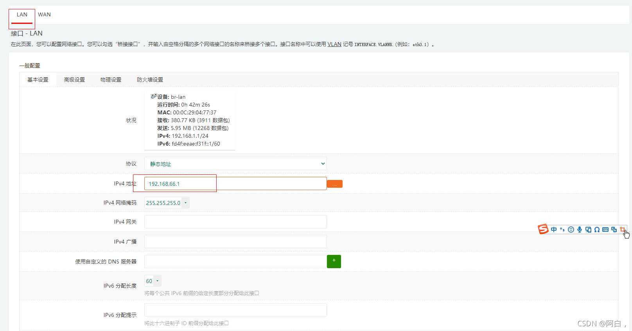Screen dimensions: 632x331
Task: Click the hex ID prefix hint text
Action: 186,323
